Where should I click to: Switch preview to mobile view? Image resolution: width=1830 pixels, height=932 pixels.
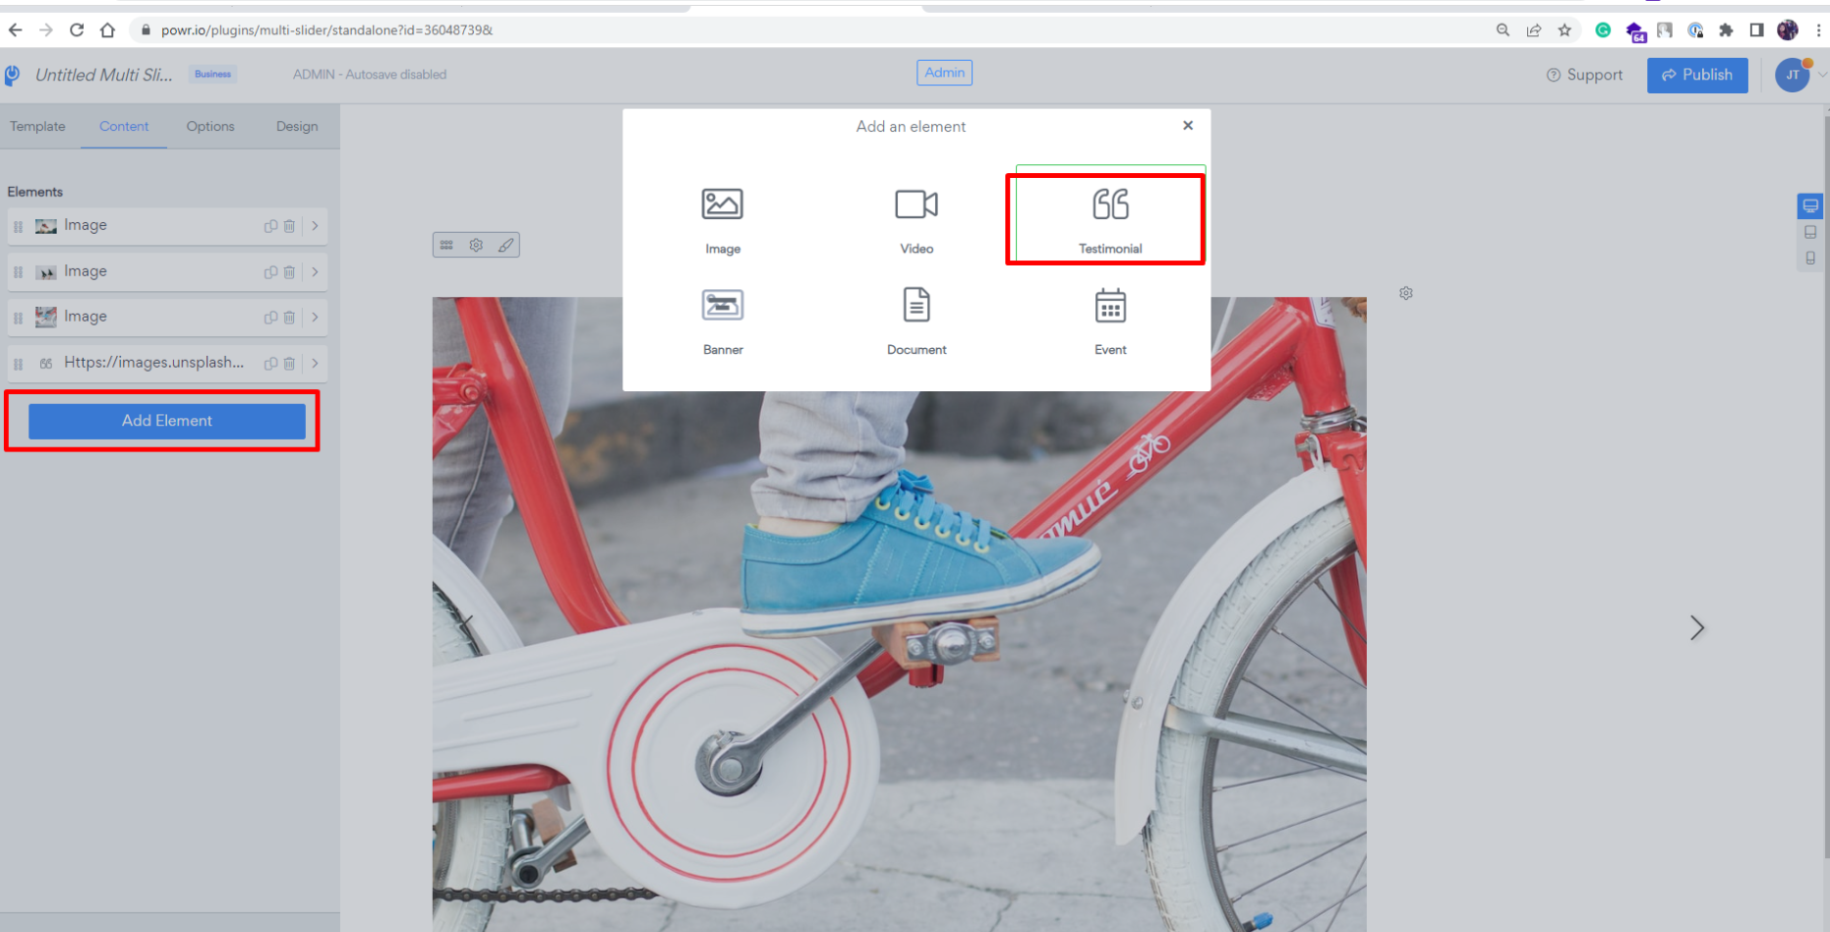[x=1810, y=259]
